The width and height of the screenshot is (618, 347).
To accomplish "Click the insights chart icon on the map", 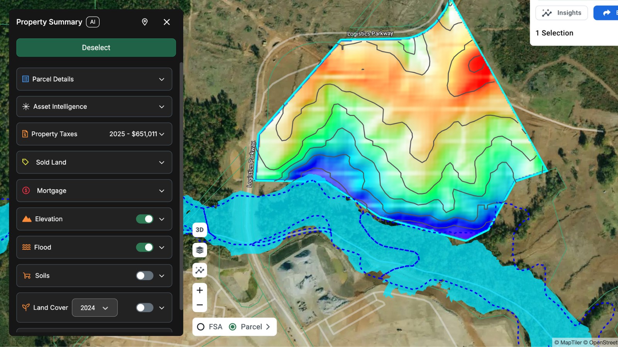I will pos(199,270).
